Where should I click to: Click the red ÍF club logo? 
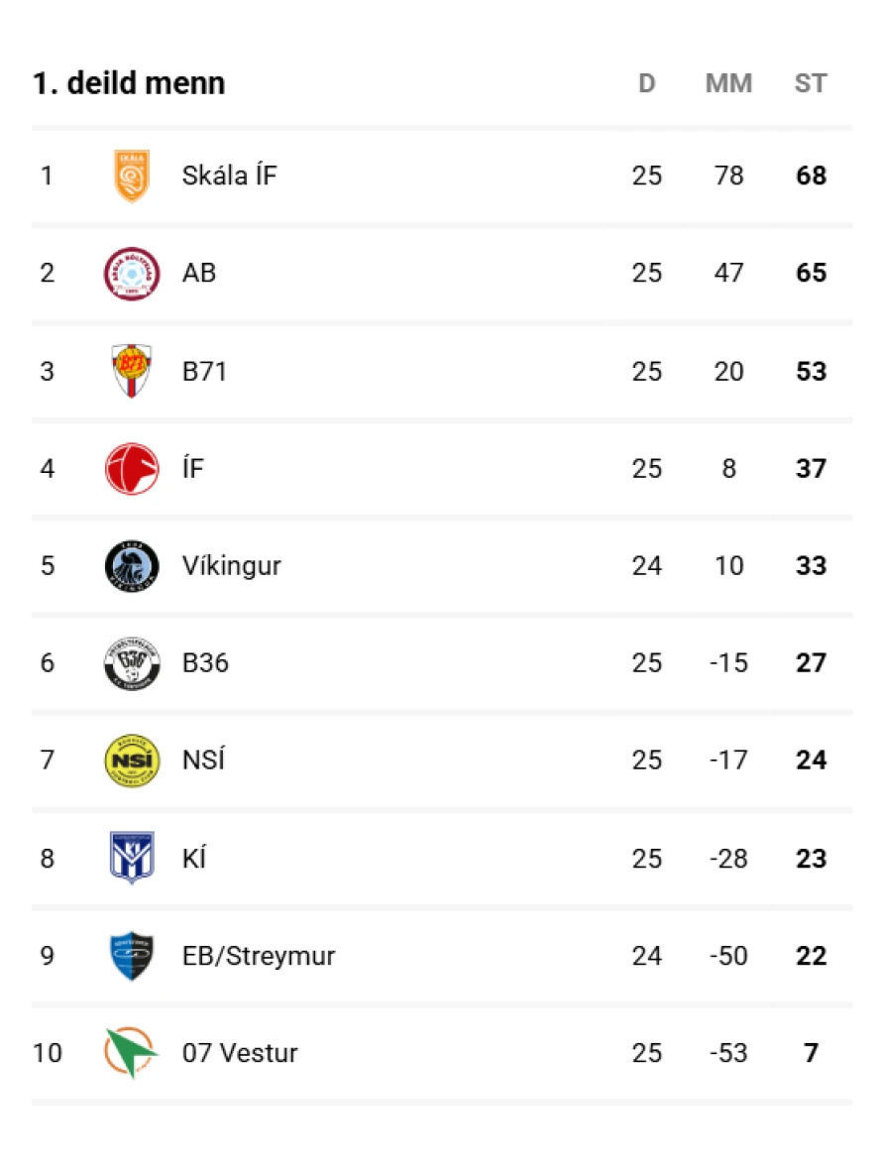click(x=132, y=468)
